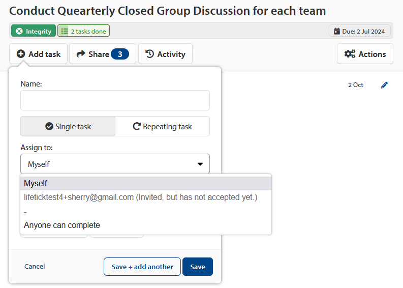Click the calendar icon beside Due date

[x=337, y=31]
